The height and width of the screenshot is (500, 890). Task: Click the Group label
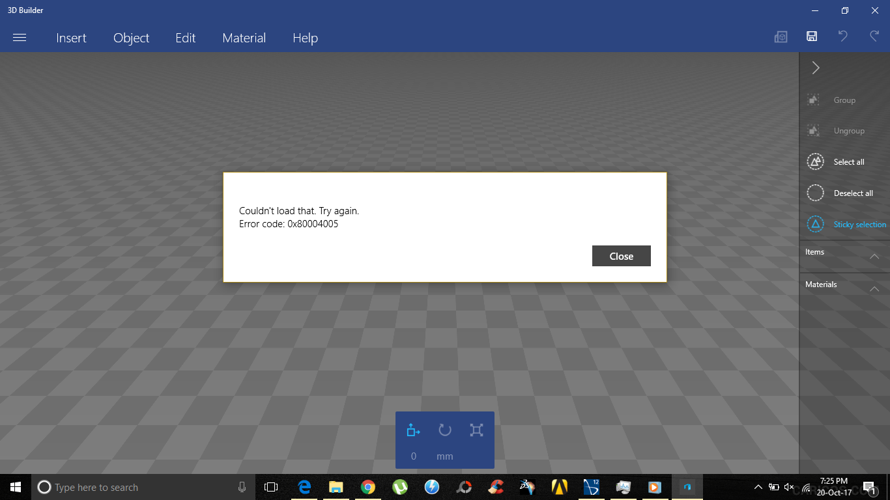click(844, 100)
